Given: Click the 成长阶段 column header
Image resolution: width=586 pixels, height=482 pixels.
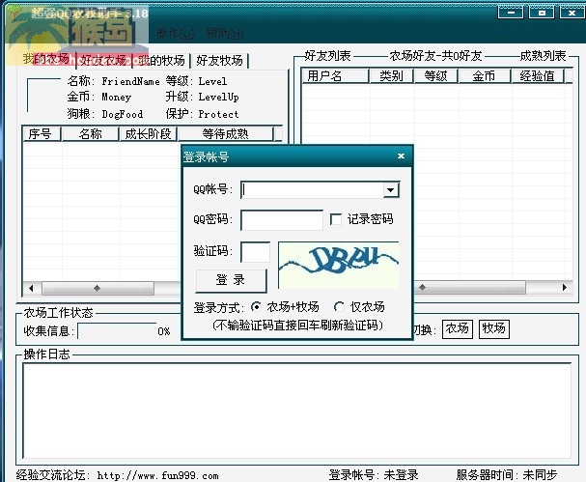Looking at the screenshot, I should pyautogui.click(x=148, y=134).
